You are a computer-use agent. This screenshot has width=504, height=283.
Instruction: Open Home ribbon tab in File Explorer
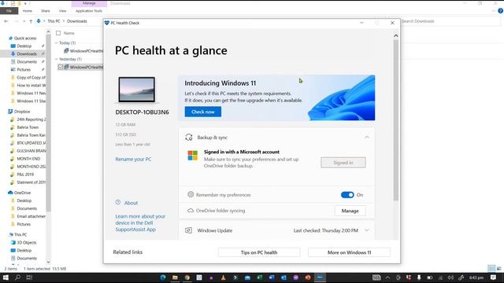[x=28, y=11]
